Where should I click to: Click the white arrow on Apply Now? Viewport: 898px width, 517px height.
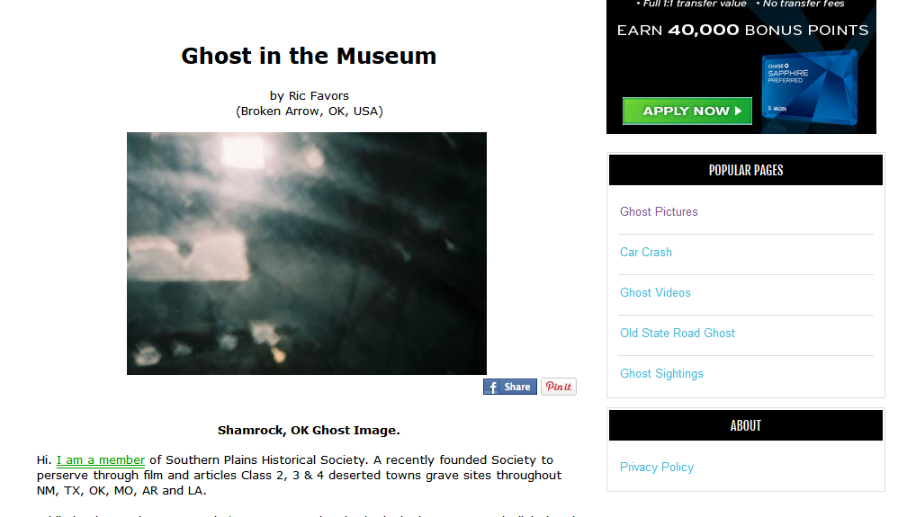[x=738, y=111]
